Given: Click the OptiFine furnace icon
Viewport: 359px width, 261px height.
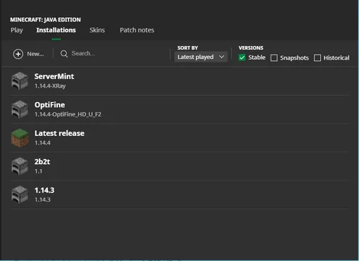Looking at the screenshot, I should pyautogui.click(x=19, y=109).
